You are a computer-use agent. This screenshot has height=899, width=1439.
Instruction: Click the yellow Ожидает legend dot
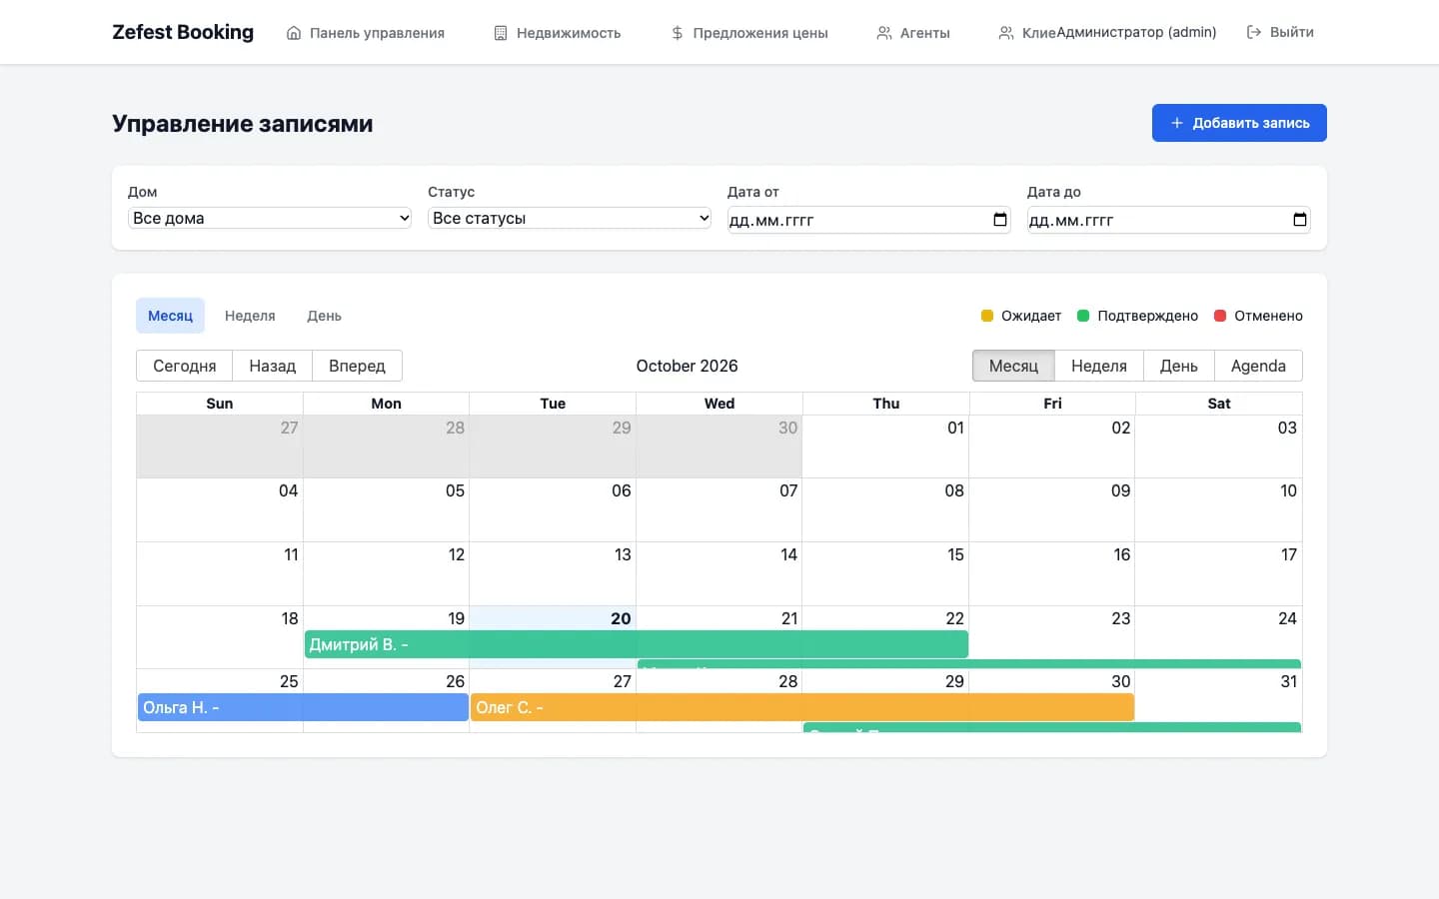(987, 316)
